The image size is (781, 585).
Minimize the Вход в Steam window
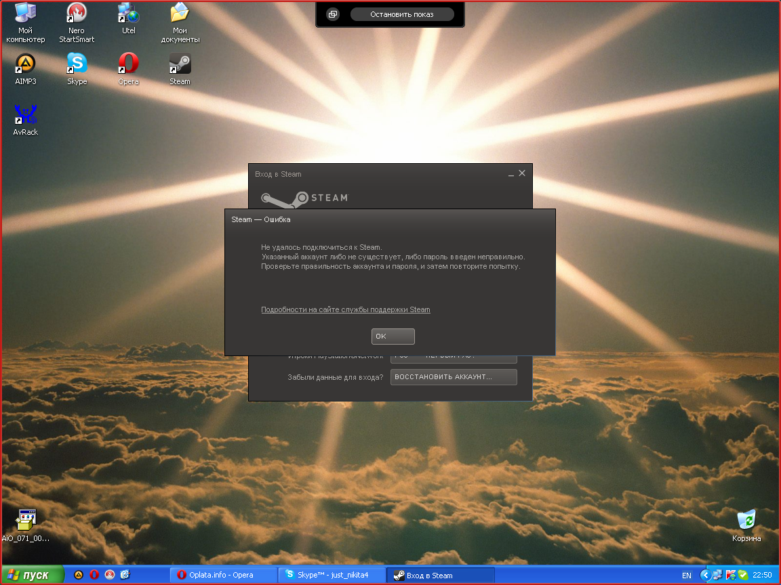click(x=511, y=173)
